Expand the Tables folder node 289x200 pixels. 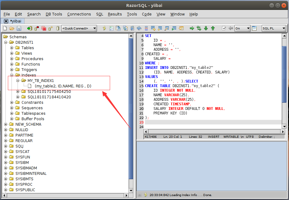click(x=12, y=48)
